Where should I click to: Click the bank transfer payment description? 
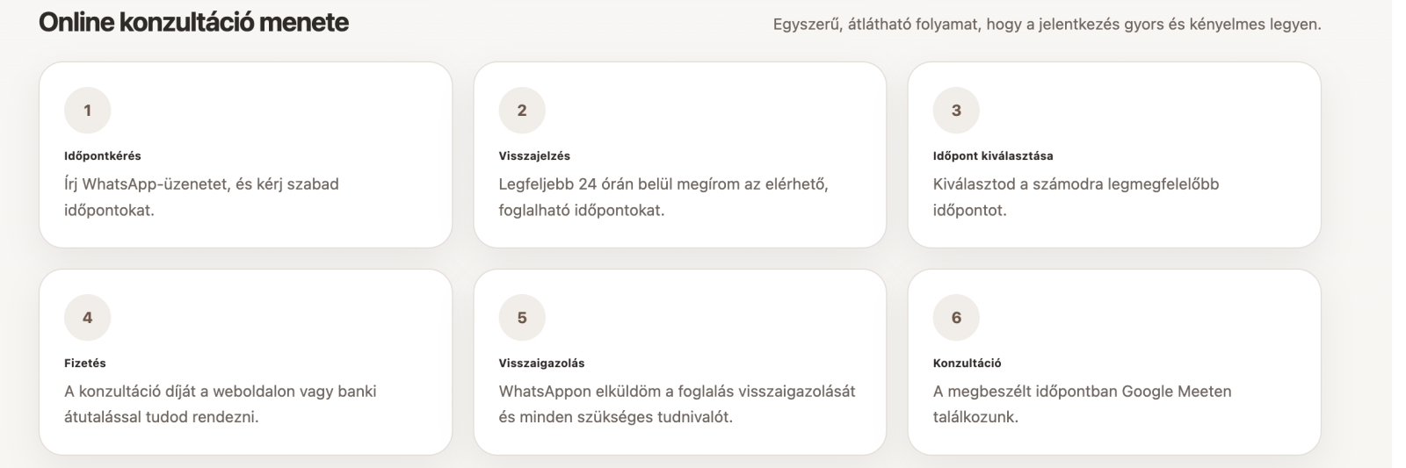point(220,404)
